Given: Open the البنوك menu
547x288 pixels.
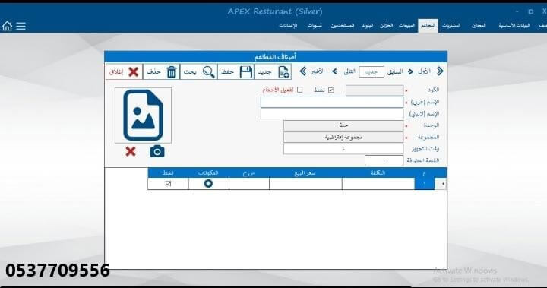Looking at the screenshot, I should click(x=368, y=26).
